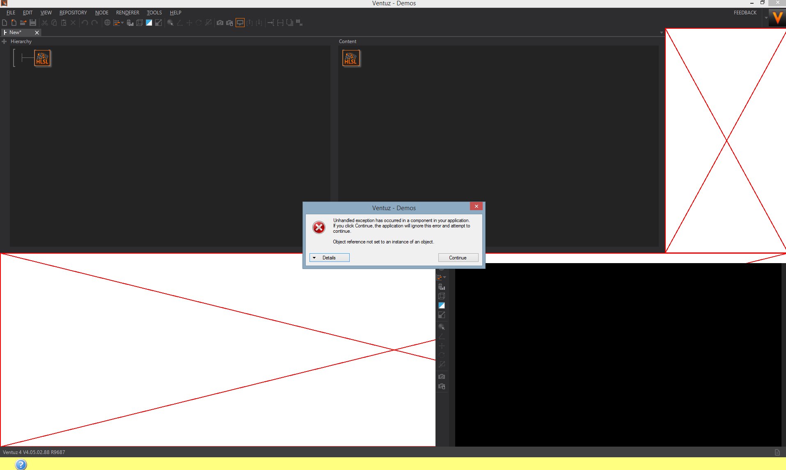Expand the Details section of the error dialog
The image size is (786, 470).
(x=329, y=258)
